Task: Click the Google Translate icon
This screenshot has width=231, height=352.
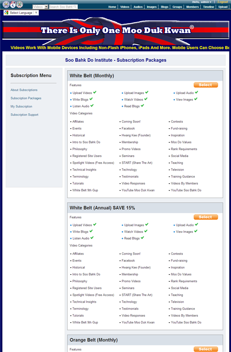Action: coord(7,13)
